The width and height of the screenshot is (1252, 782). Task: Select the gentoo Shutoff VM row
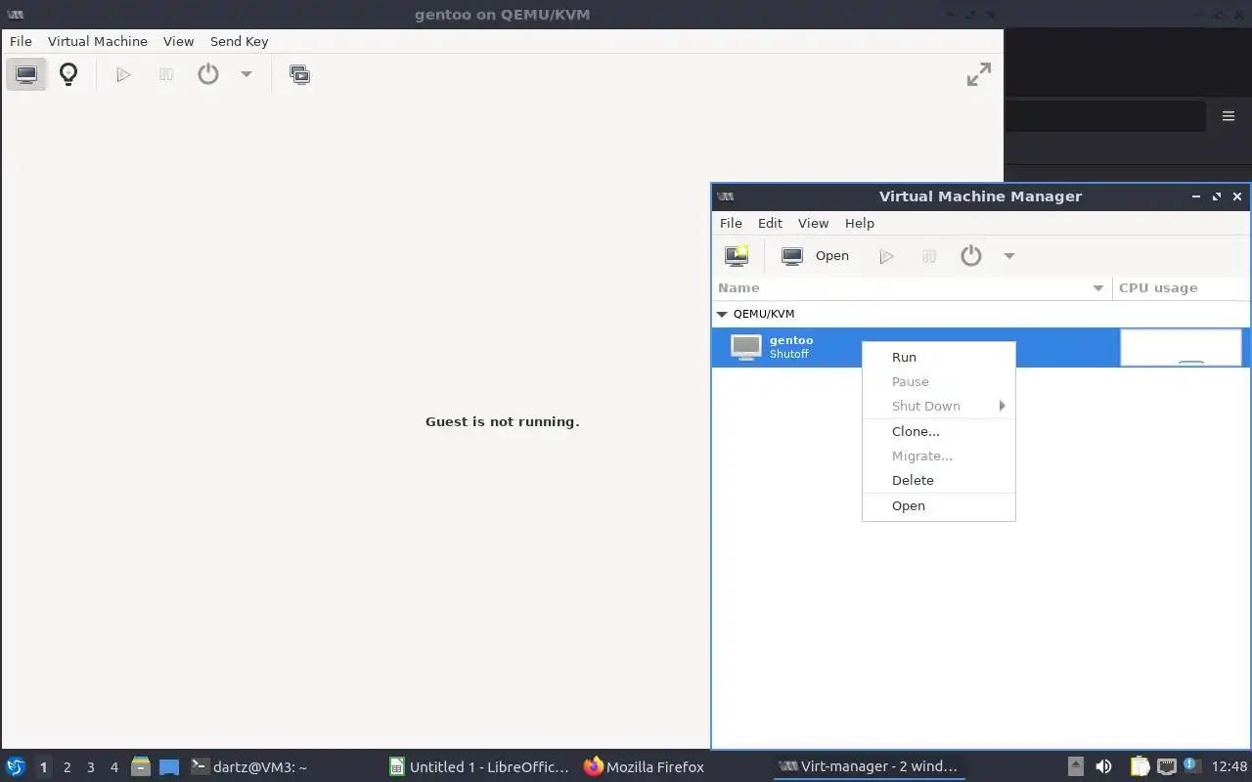pos(981,347)
